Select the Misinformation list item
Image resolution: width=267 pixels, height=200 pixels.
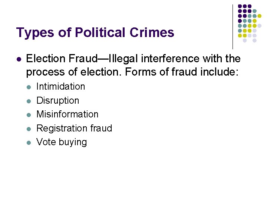(x=67, y=114)
